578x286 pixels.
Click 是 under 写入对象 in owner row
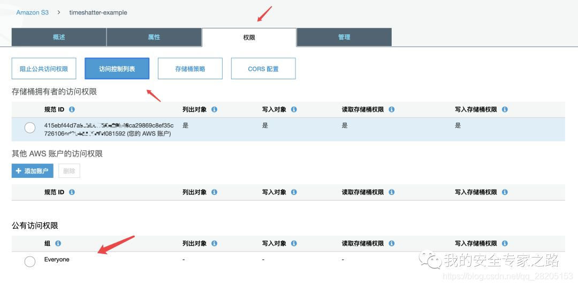pos(265,125)
